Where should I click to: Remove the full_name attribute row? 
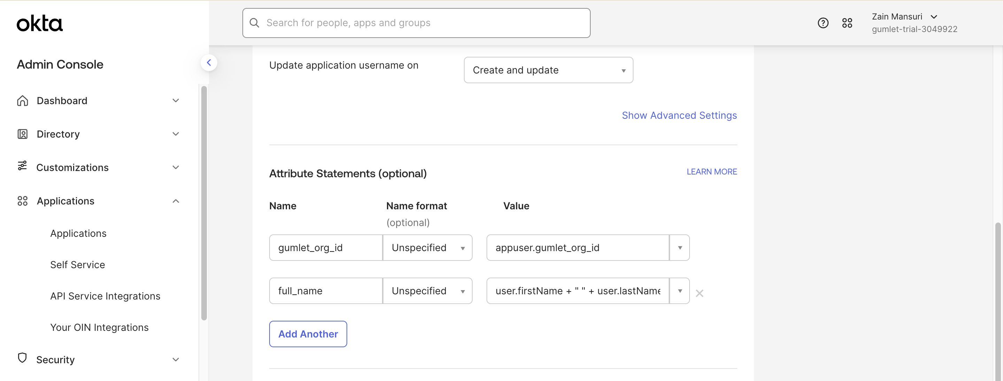pyautogui.click(x=699, y=293)
